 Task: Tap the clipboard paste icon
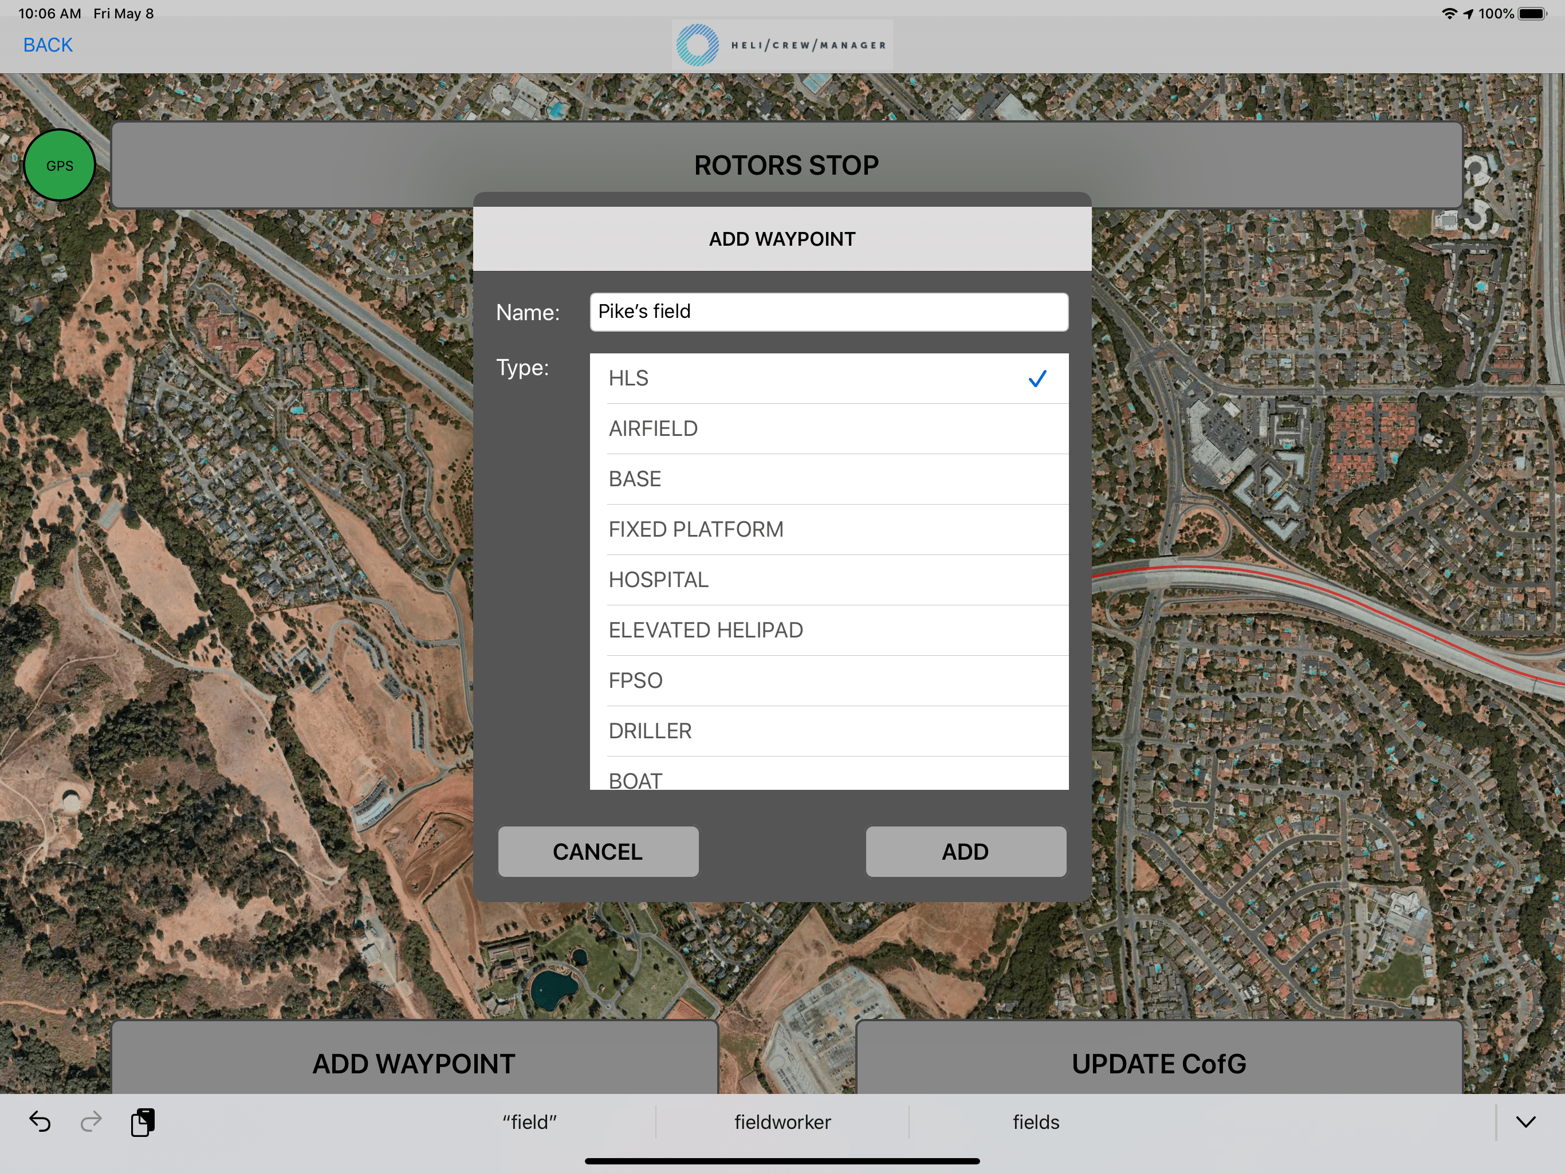143,1122
